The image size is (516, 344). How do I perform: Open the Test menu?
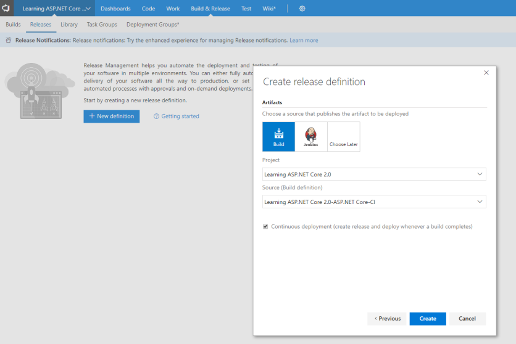[x=246, y=9]
